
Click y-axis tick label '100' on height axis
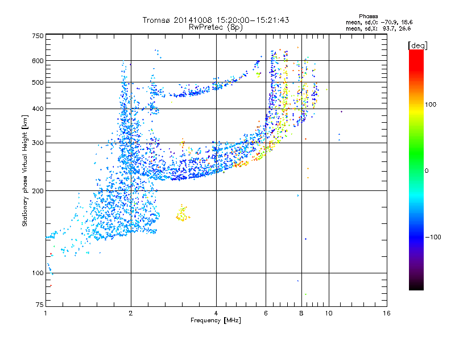point(38,273)
